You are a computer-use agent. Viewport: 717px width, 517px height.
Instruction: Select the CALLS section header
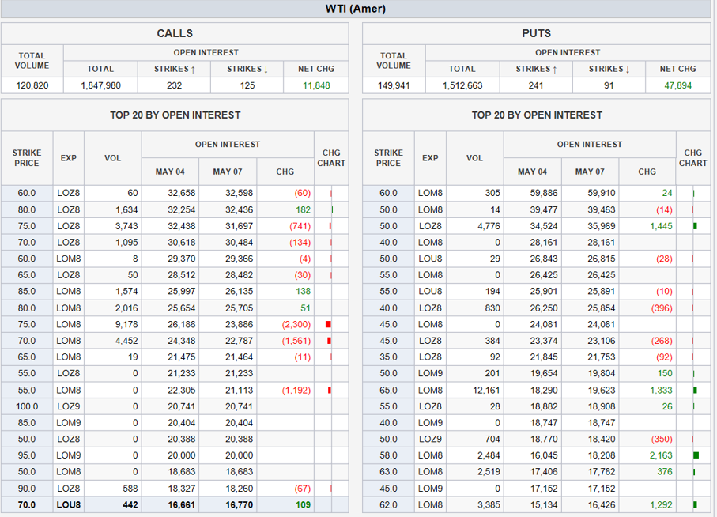(175, 33)
